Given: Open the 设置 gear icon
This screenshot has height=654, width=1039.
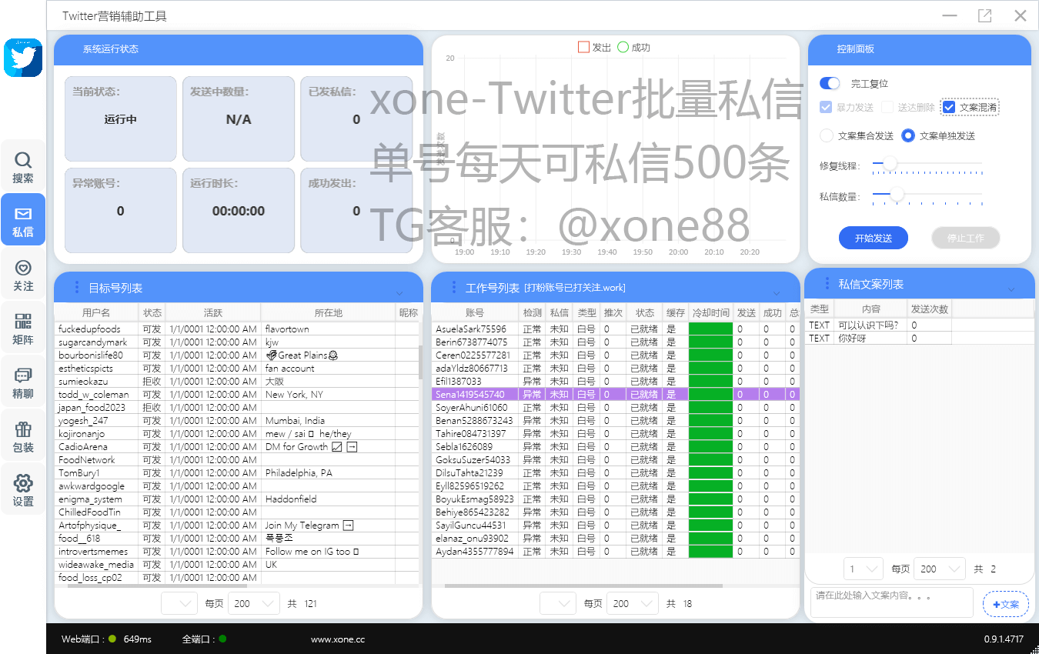Looking at the screenshot, I should pos(23,489).
